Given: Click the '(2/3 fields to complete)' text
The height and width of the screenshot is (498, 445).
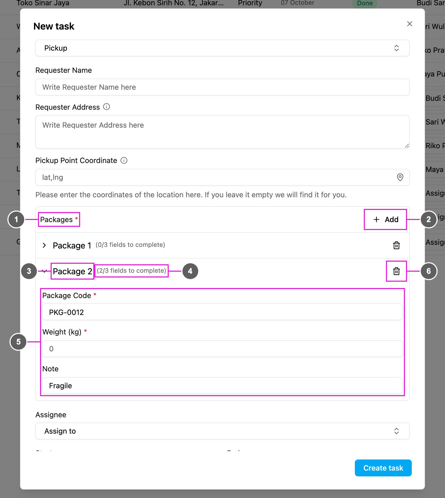Looking at the screenshot, I should 132,271.
